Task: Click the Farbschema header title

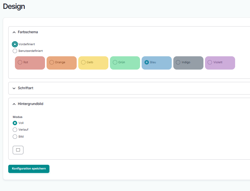Action: point(28,32)
